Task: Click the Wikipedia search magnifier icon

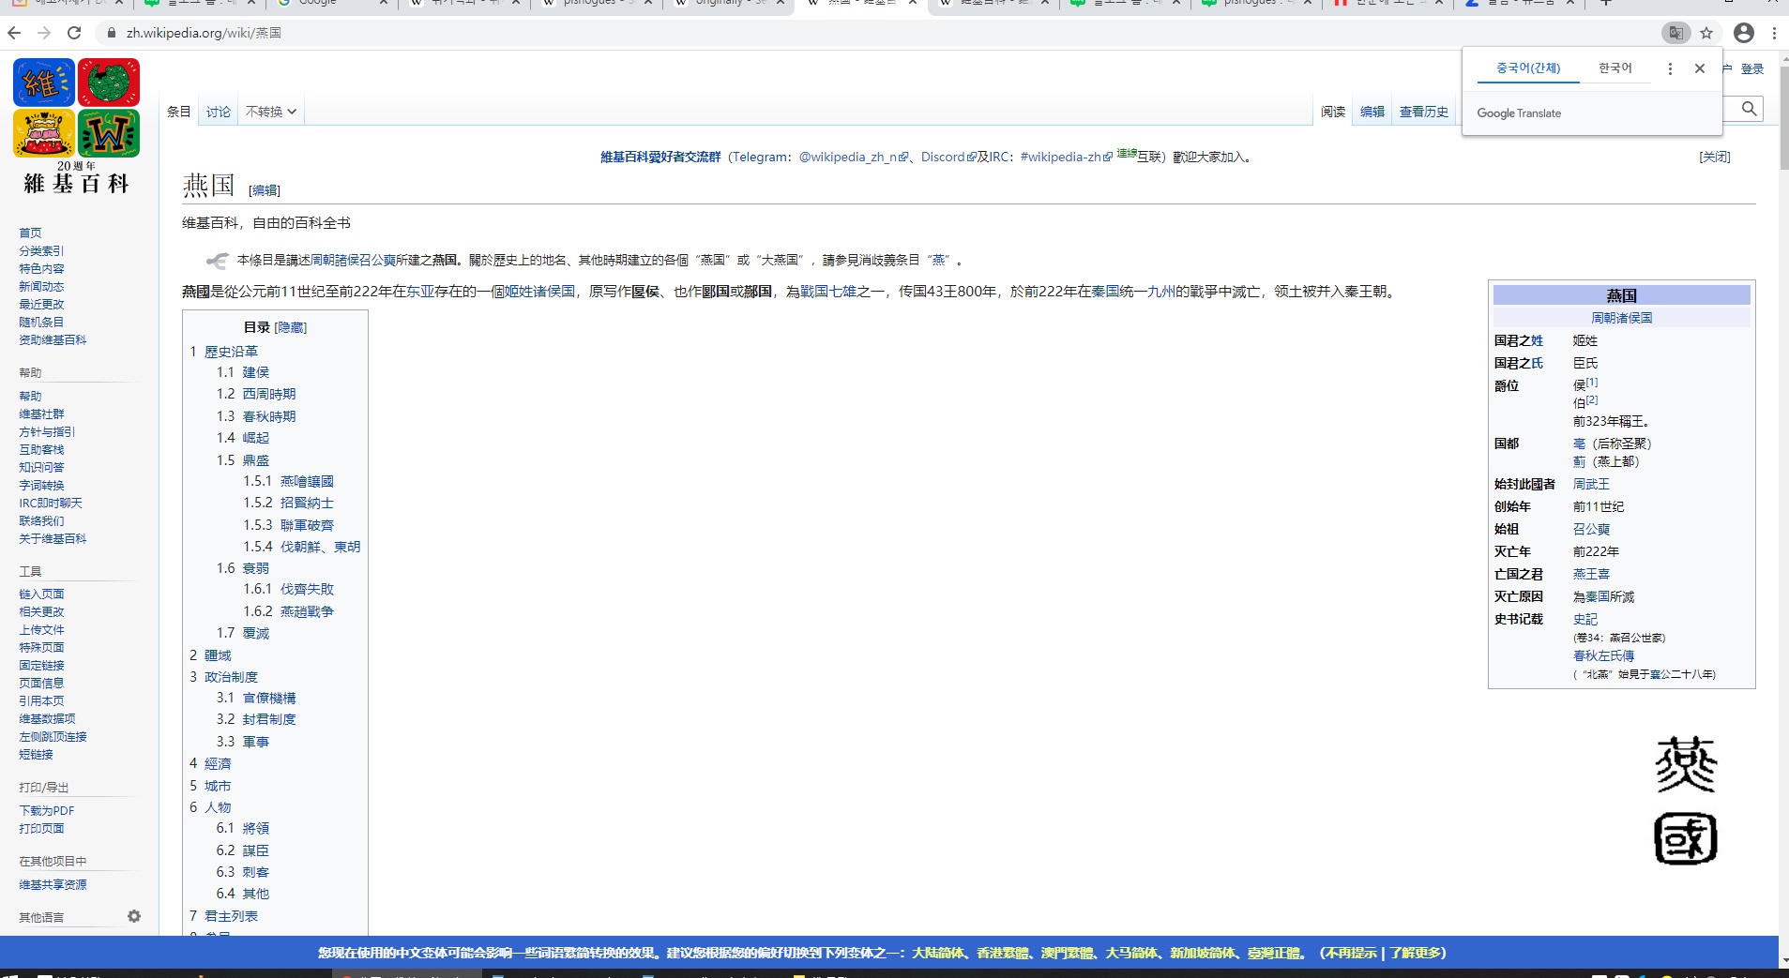Action: coord(1750,109)
